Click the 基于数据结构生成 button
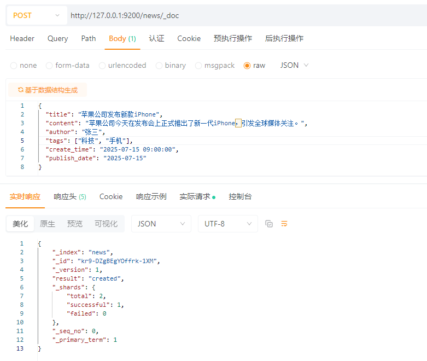427x361 pixels. pyautogui.click(x=48, y=90)
